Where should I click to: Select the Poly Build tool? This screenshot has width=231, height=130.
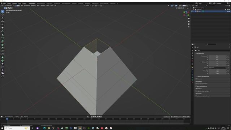[3, 57]
